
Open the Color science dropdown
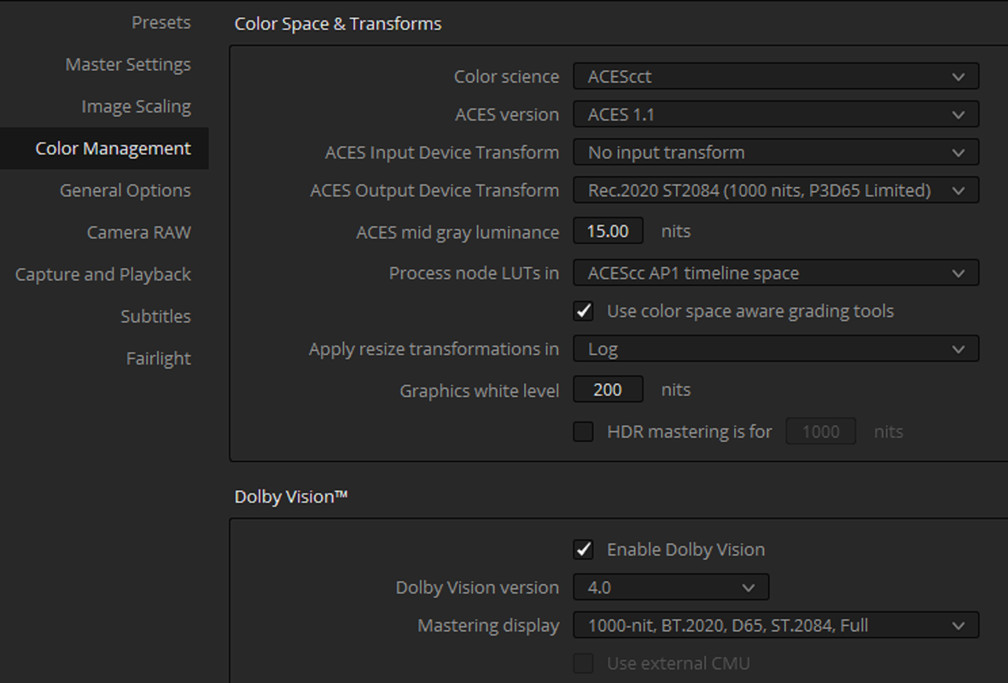click(x=776, y=77)
